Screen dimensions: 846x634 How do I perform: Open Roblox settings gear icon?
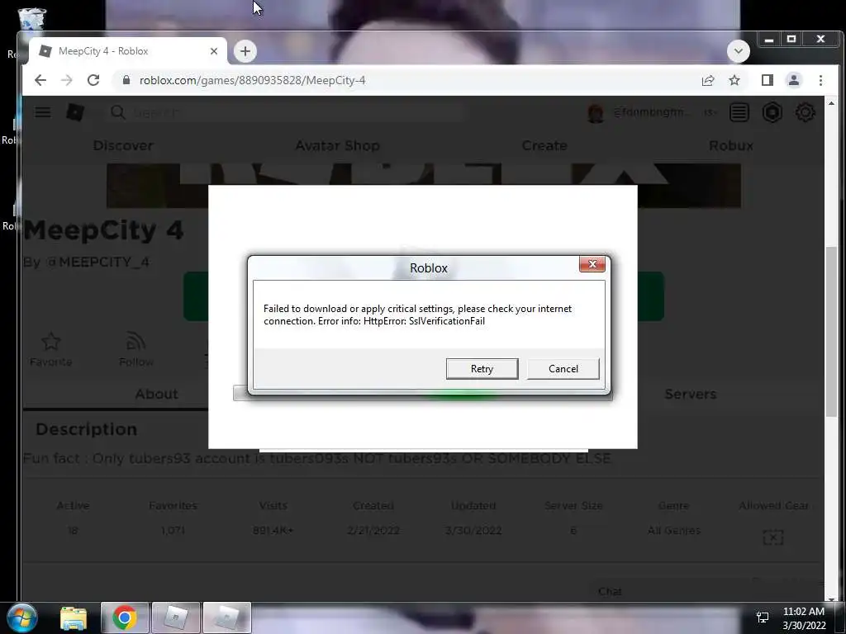coord(805,112)
